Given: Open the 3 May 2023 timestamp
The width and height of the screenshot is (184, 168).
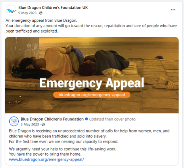Looking at the screenshot, I should 30,124.
